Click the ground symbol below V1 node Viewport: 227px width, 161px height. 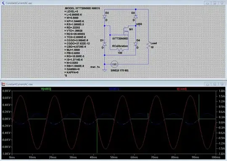105,70
